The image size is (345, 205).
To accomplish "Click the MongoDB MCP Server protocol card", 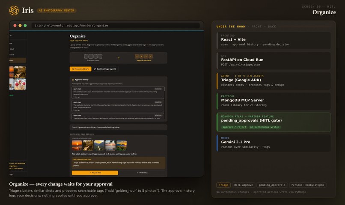I will click(274, 101).
